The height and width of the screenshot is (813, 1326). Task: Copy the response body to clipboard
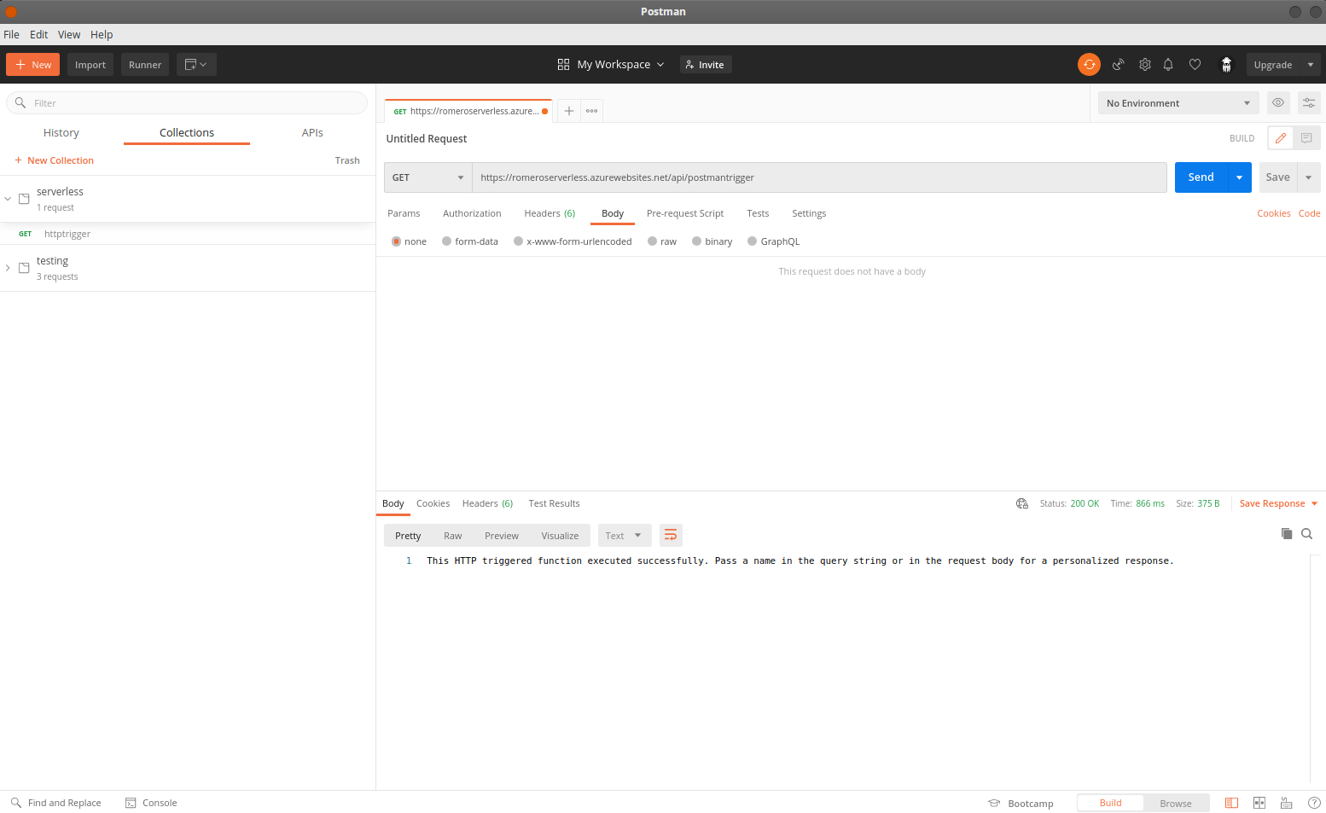tap(1287, 534)
